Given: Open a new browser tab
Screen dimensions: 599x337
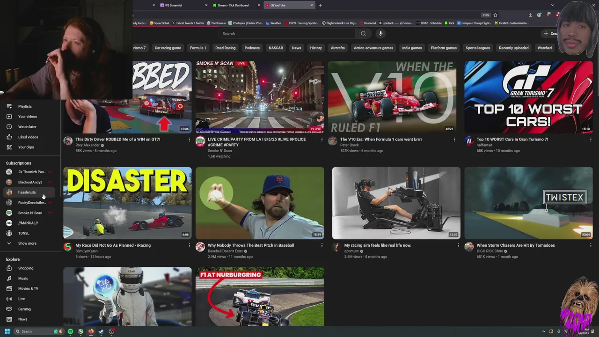Looking at the screenshot, I should click(320, 5).
